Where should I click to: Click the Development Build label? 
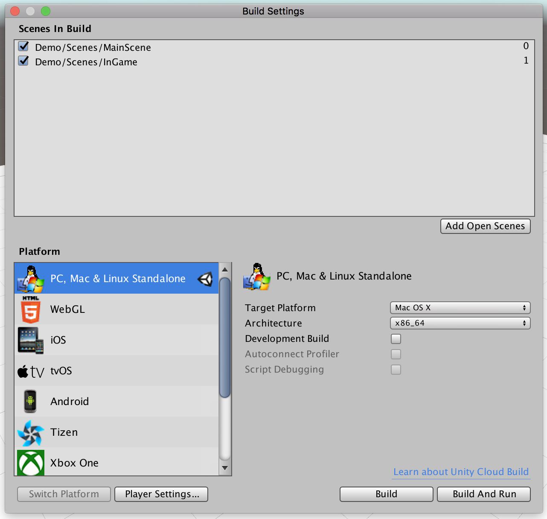(x=287, y=338)
